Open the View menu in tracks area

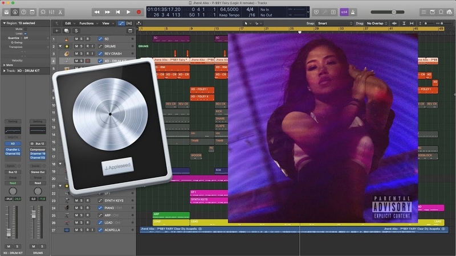(108, 23)
